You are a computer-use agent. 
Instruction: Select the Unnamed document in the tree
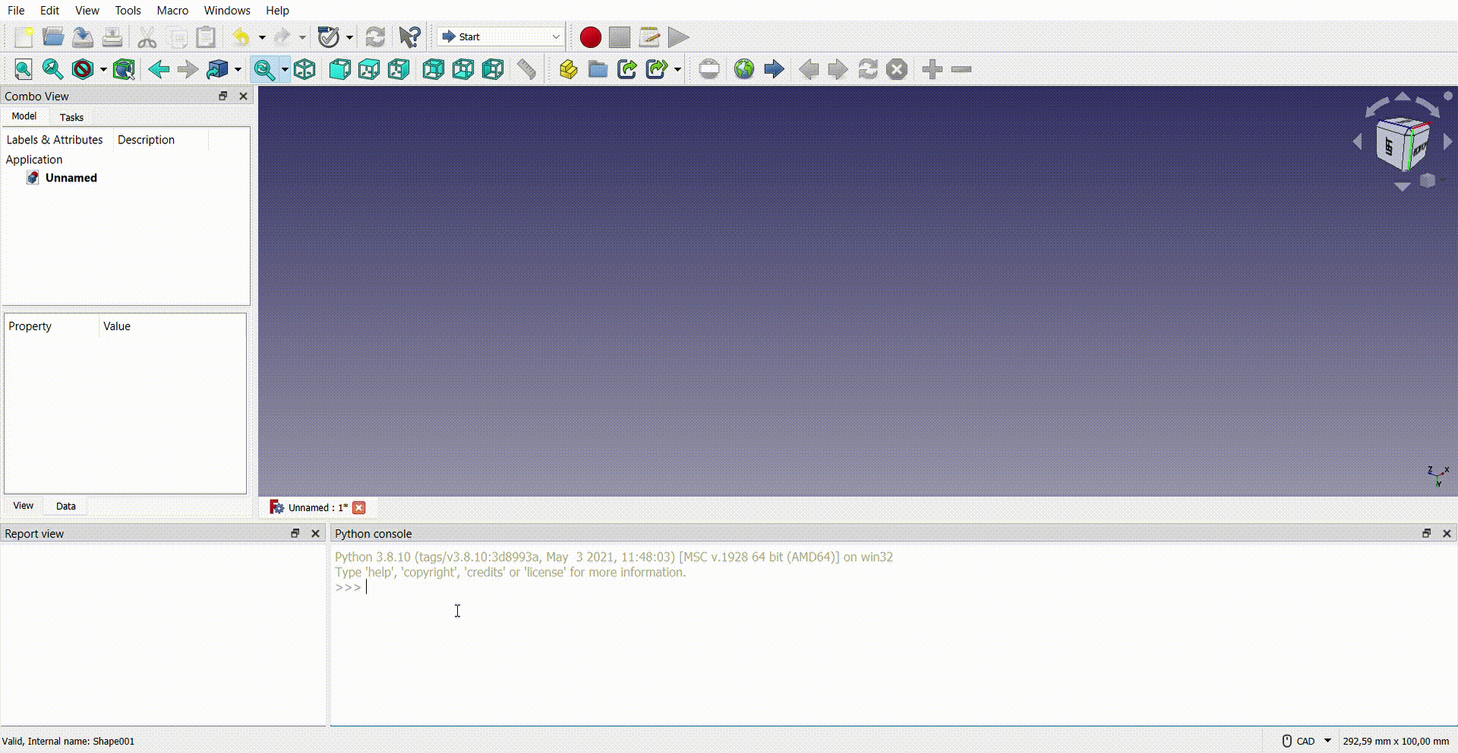pyautogui.click(x=71, y=178)
